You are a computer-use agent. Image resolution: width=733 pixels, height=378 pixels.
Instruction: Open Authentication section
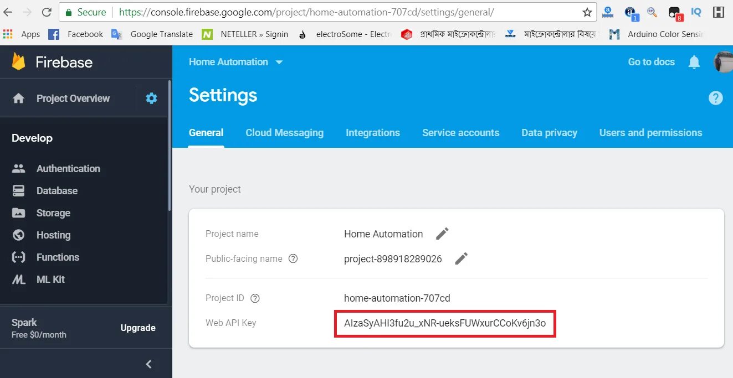click(68, 169)
